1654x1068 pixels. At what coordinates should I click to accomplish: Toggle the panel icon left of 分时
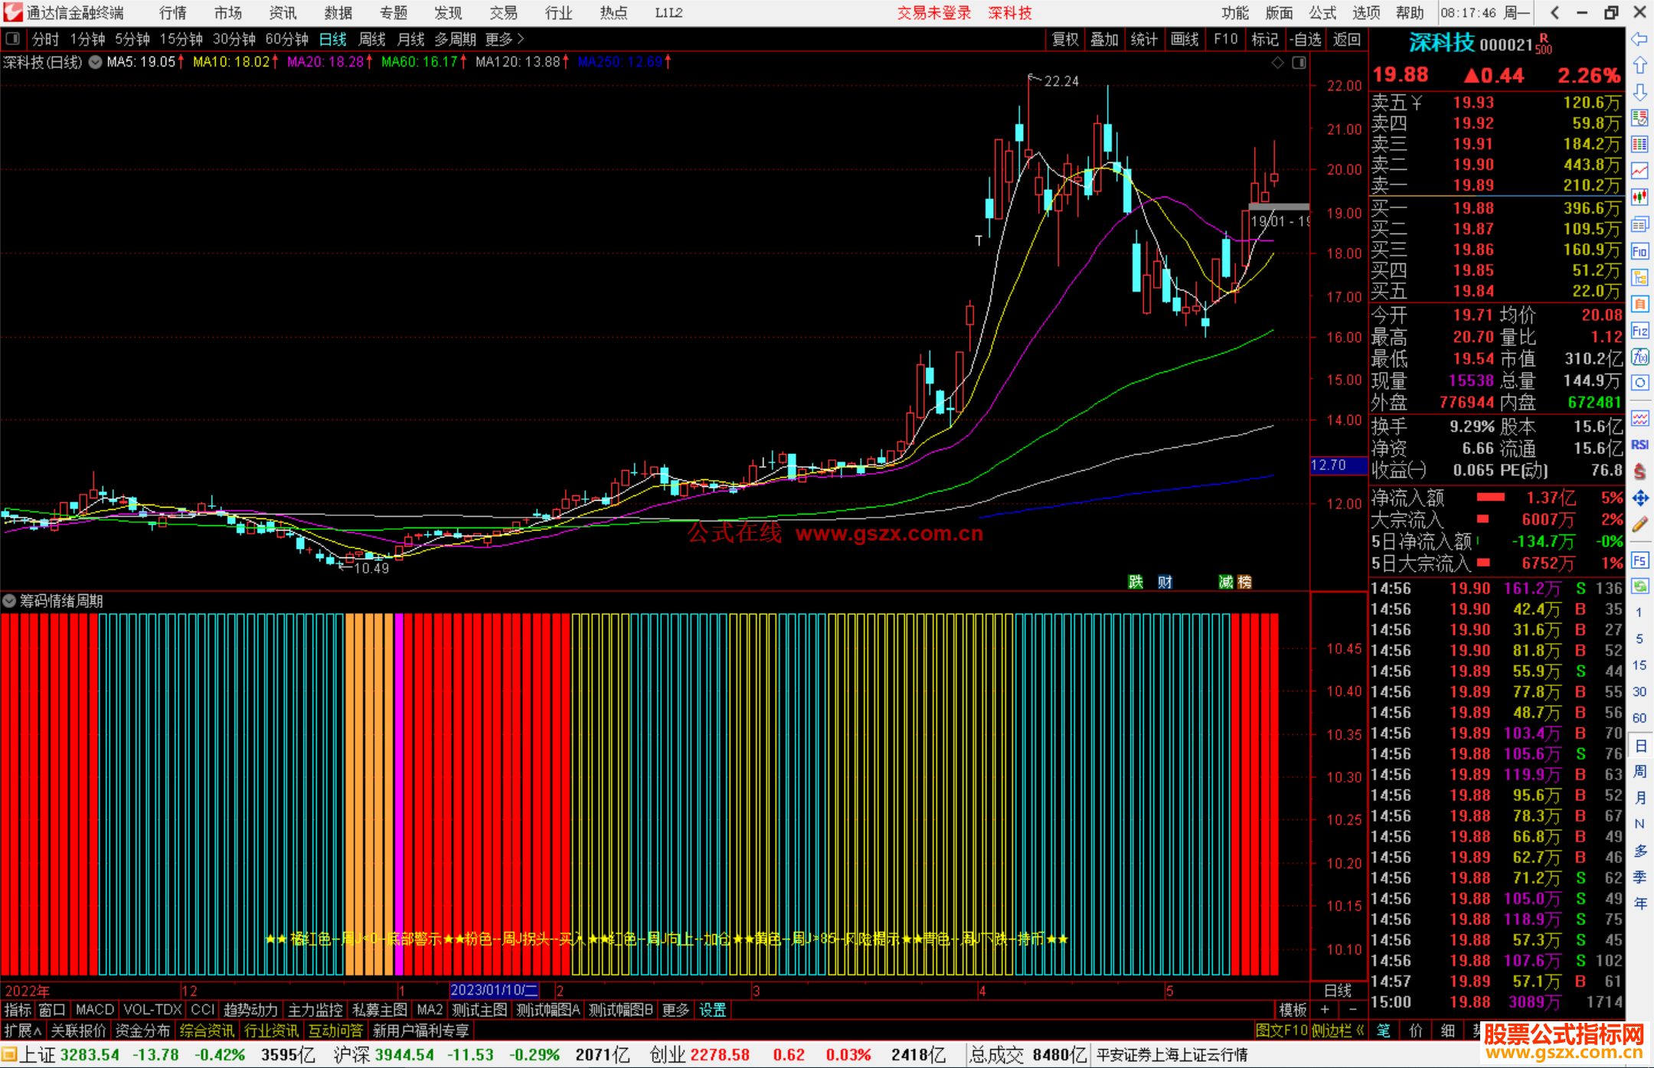[12, 38]
